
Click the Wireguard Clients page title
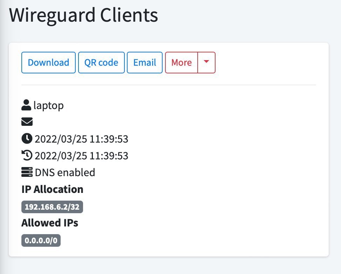[x=83, y=15]
